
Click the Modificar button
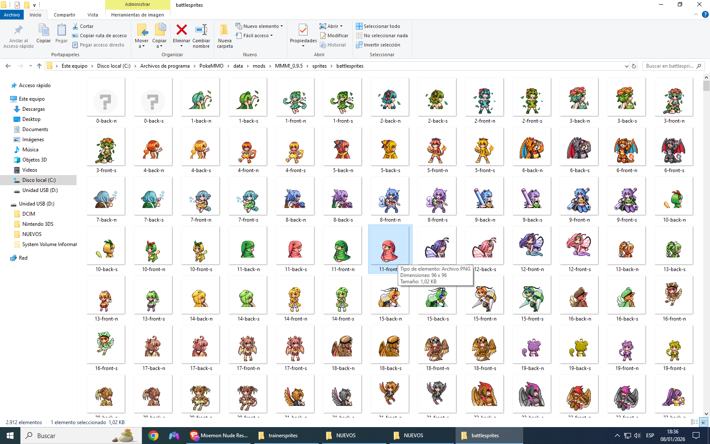pyautogui.click(x=334, y=36)
